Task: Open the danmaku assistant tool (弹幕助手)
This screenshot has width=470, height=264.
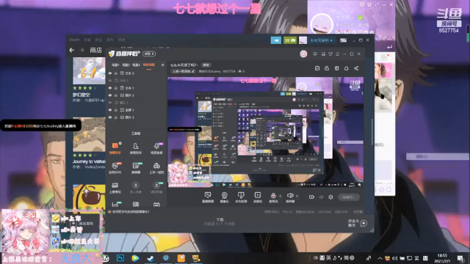Action: pyautogui.click(x=115, y=147)
